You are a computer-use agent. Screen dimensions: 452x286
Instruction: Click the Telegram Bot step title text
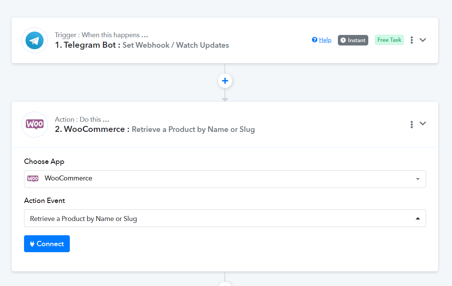click(x=142, y=45)
